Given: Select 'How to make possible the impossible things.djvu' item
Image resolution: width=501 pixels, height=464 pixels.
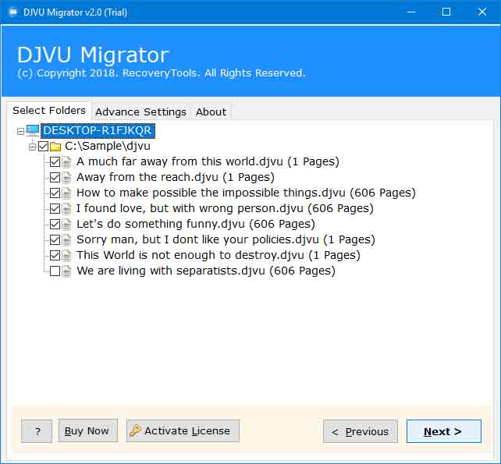Looking at the screenshot, I should point(246,193).
